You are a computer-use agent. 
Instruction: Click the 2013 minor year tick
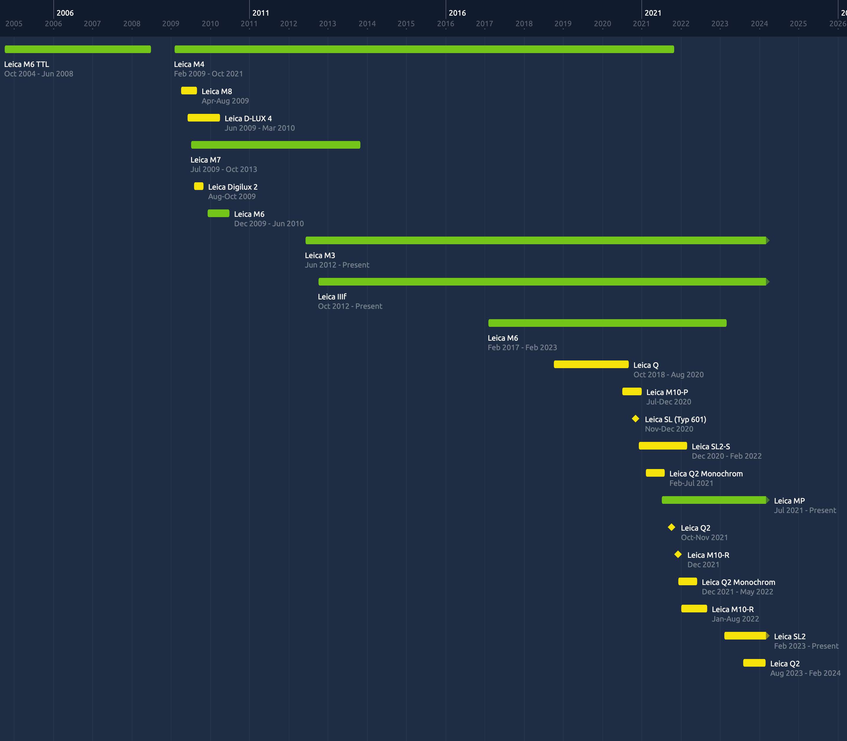(328, 24)
